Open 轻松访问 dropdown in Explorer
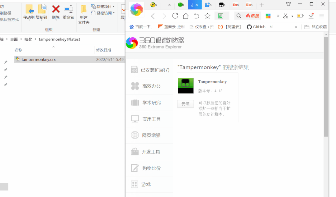The height and width of the screenshot is (197, 336). click(x=103, y=13)
